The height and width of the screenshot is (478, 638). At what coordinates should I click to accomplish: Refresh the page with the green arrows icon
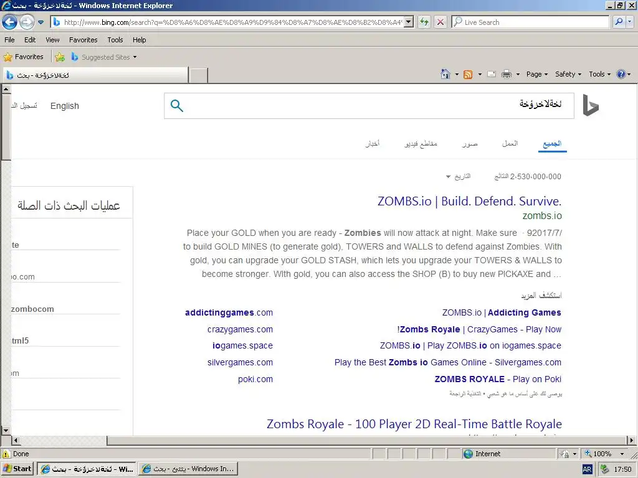tap(424, 22)
